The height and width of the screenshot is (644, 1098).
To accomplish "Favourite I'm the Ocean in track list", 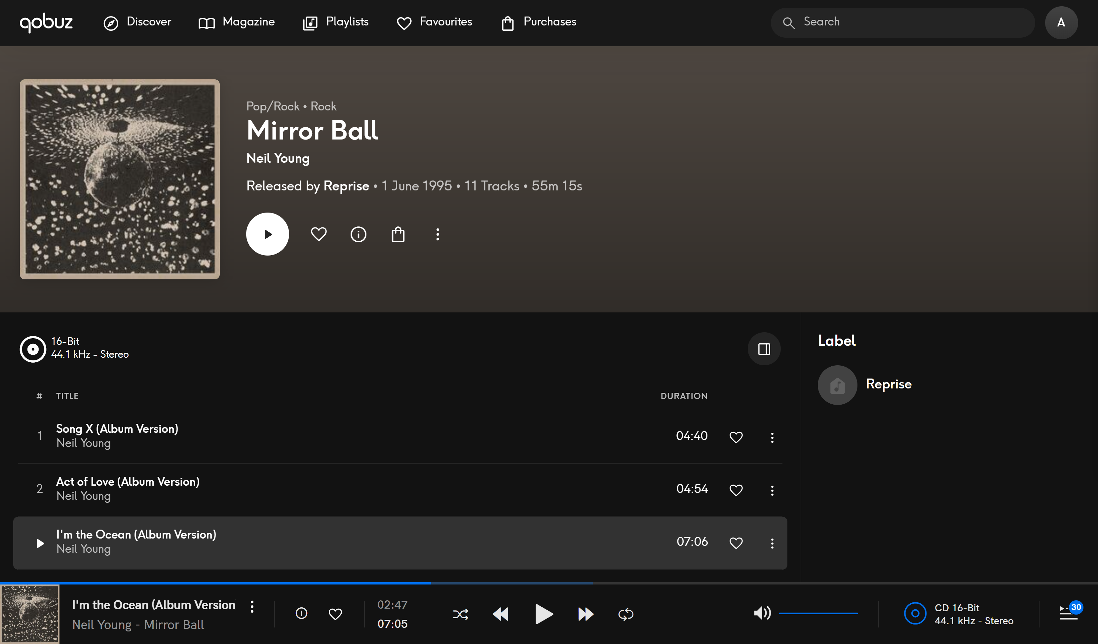I will (736, 543).
